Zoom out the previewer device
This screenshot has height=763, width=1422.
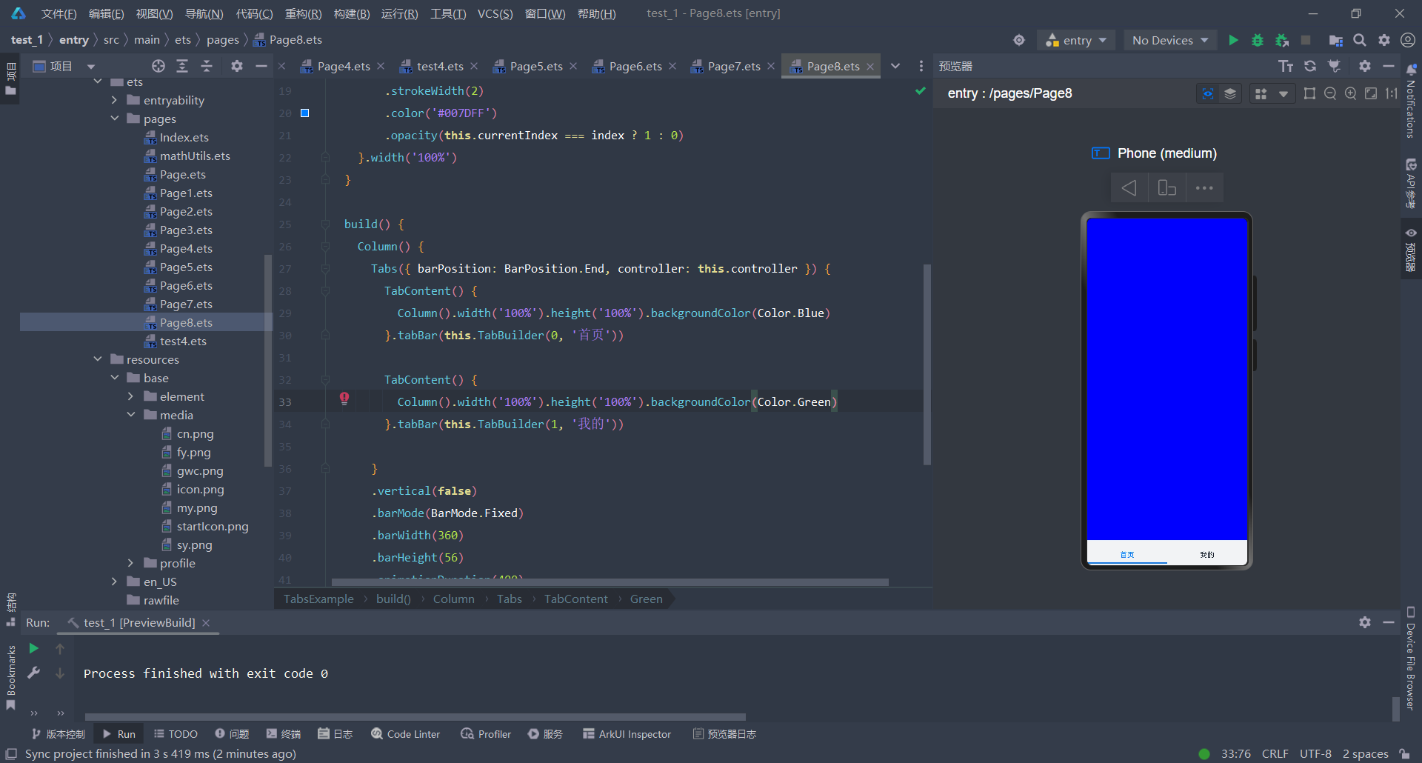(x=1330, y=93)
